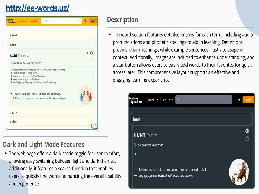This screenshot has width=259, height=194.
Task: Click green check icon beside 'ov qilmoq'
Action: (x=135, y=145)
